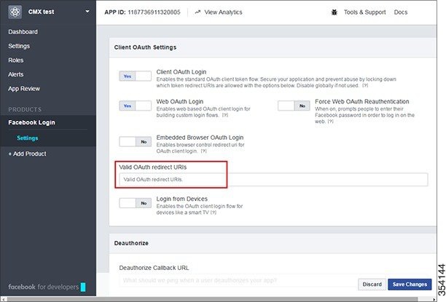This screenshot has width=446, height=302.
Task: Open help [?] for Web OAuth Login
Action: [225, 115]
